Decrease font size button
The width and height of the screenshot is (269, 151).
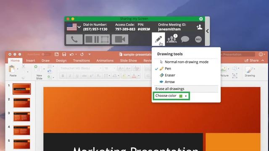point(128,68)
